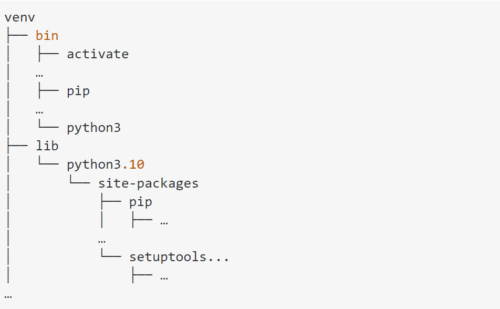This screenshot has height=309, width=500.
Task: Click the final ellipsis at the tree bottom
Action: (8, 294)
